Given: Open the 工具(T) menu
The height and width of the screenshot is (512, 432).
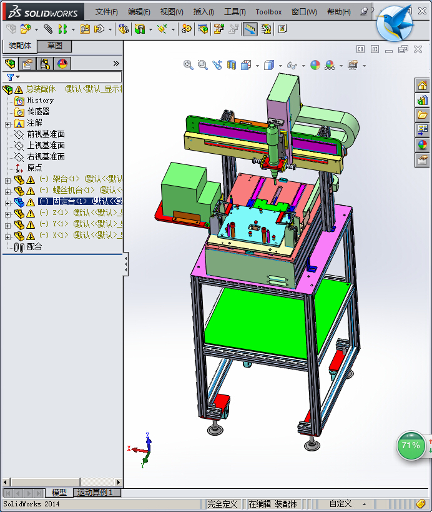Looking at the screenshot, I should [235, 12].
